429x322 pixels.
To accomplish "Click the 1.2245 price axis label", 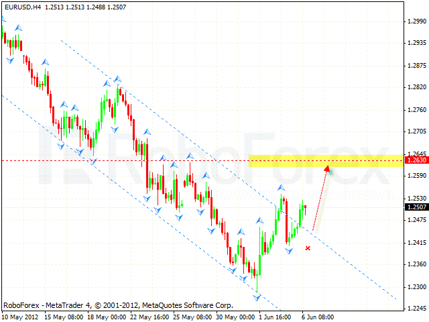I will coord(416,309).
